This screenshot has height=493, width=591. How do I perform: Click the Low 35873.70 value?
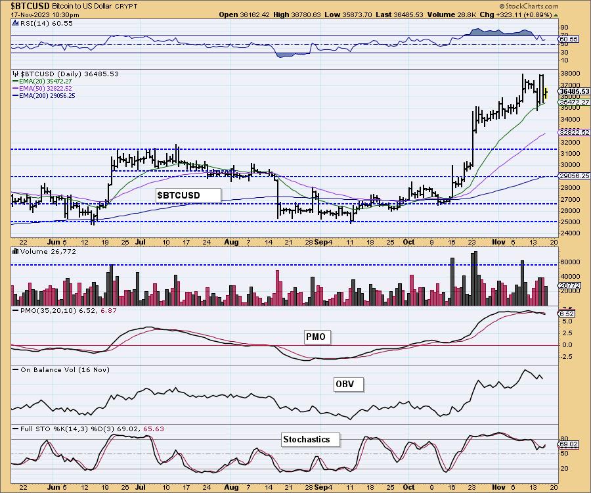(348, 15)
